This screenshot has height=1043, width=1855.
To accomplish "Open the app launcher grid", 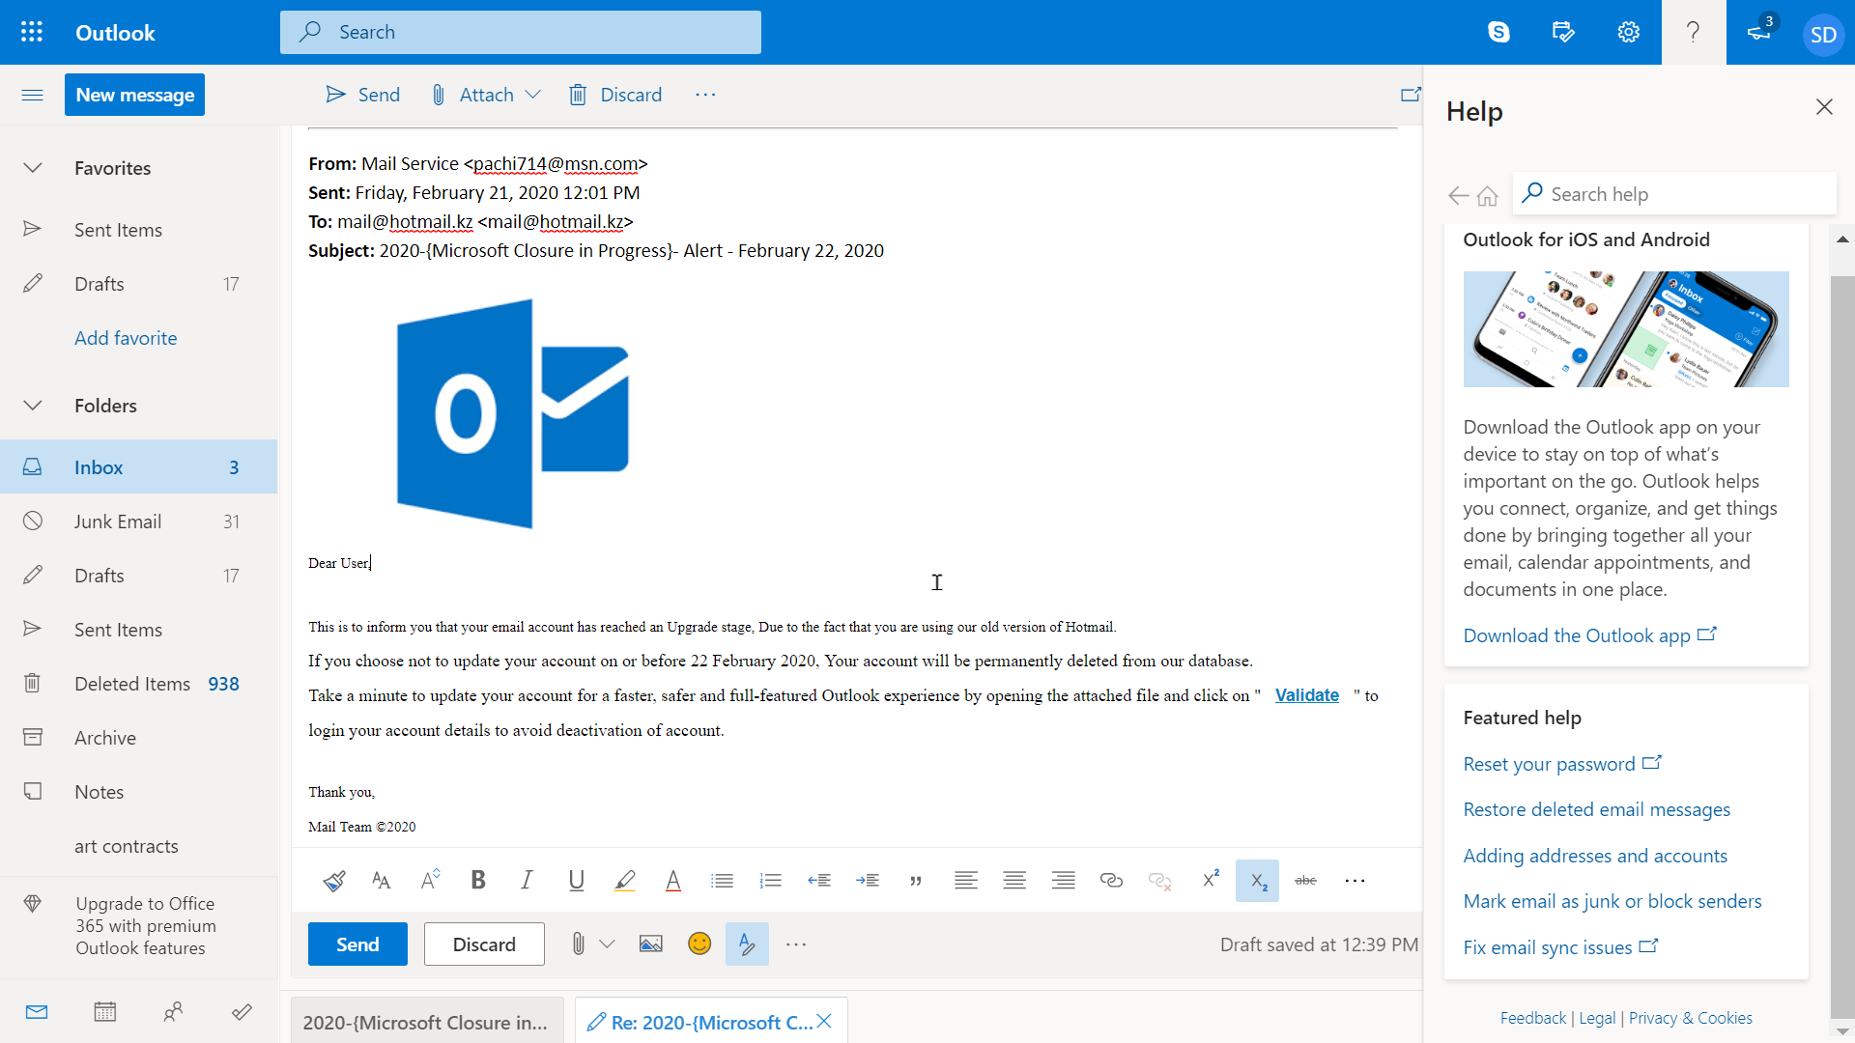I will click(32, 32).
